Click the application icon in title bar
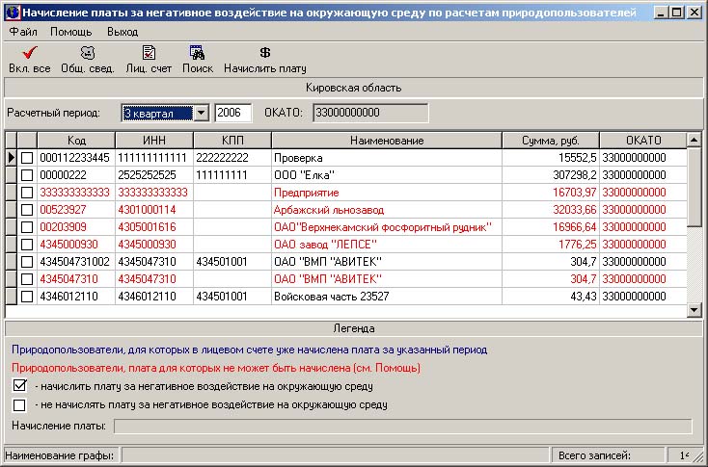 12,13
